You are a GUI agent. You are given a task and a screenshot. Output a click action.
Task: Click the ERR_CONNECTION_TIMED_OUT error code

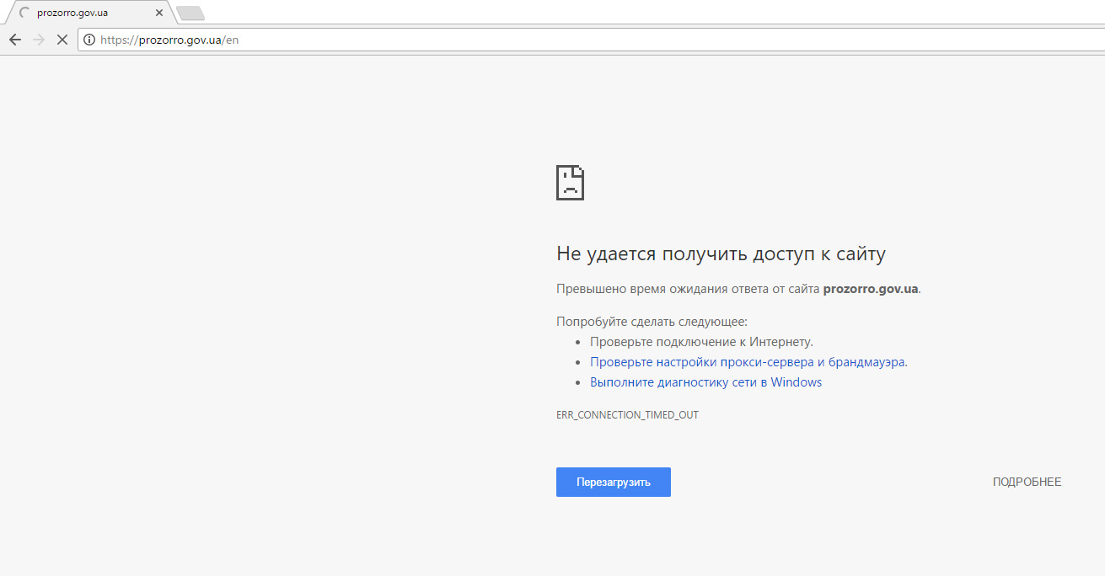click(x=627, y=415)
